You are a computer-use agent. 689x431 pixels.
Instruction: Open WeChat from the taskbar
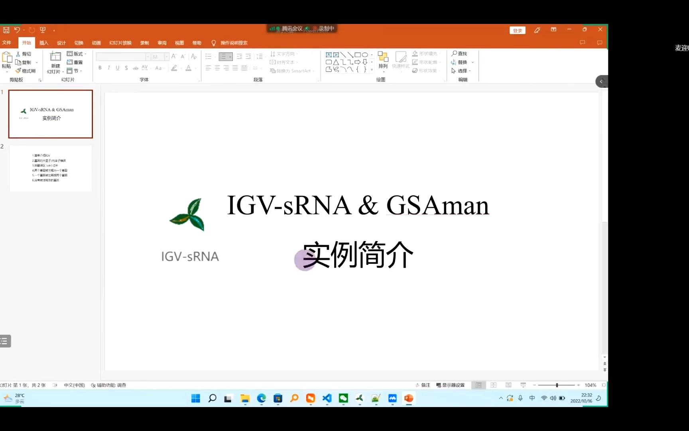[x=343, y=398]
